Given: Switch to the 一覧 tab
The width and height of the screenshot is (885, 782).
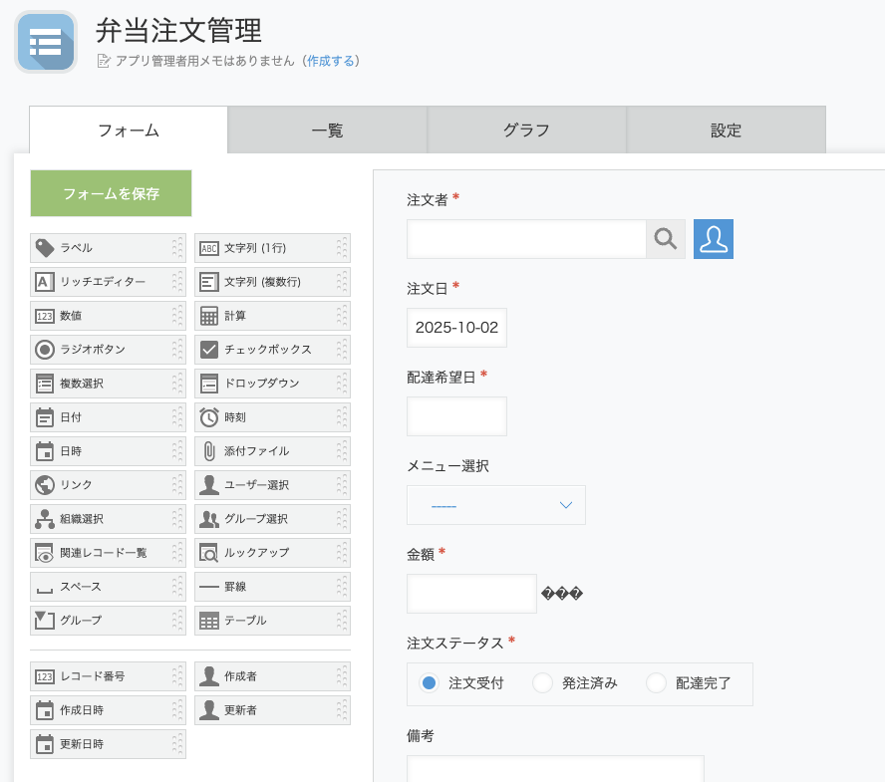Looking at the screenshot, I should (x=327, y=130).
